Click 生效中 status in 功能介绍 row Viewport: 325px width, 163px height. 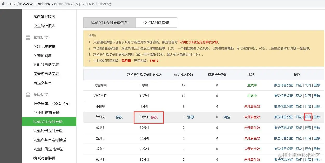click(252, 85)
